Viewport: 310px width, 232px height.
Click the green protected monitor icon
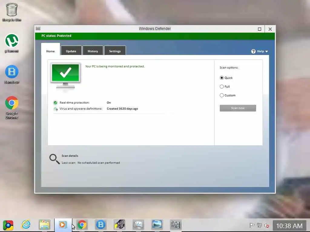tap(65, 76)
